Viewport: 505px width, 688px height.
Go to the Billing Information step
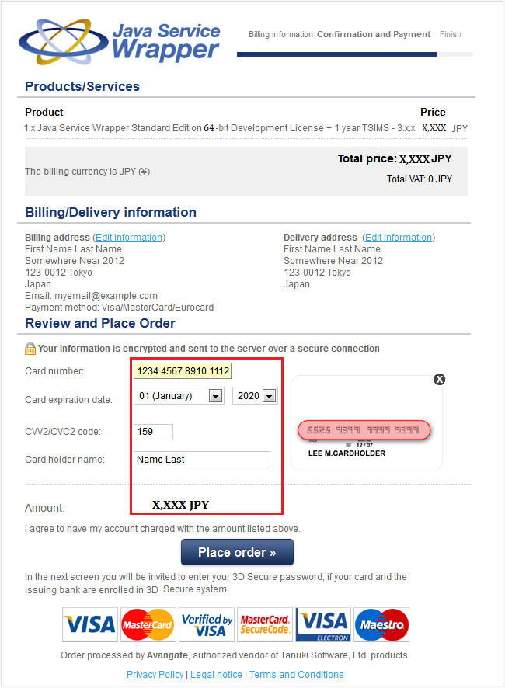pos(280,34)
